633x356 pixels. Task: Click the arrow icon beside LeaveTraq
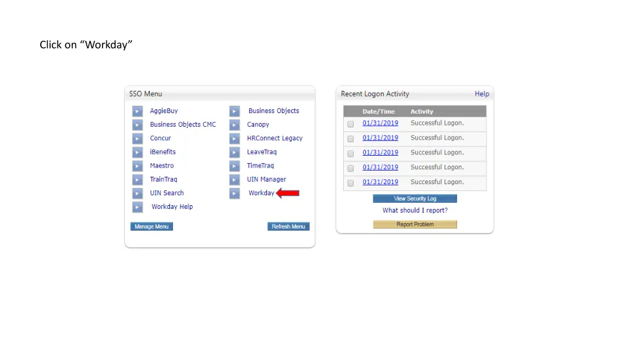coord(234,152)
